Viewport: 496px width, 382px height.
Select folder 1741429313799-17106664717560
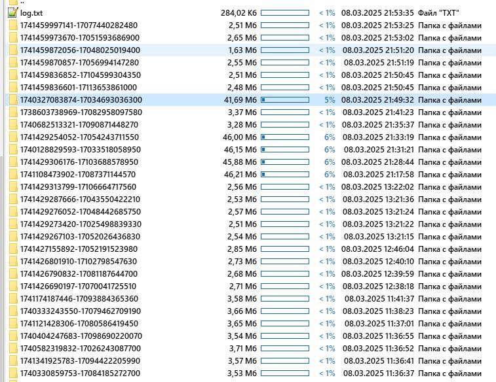point(79,186)
